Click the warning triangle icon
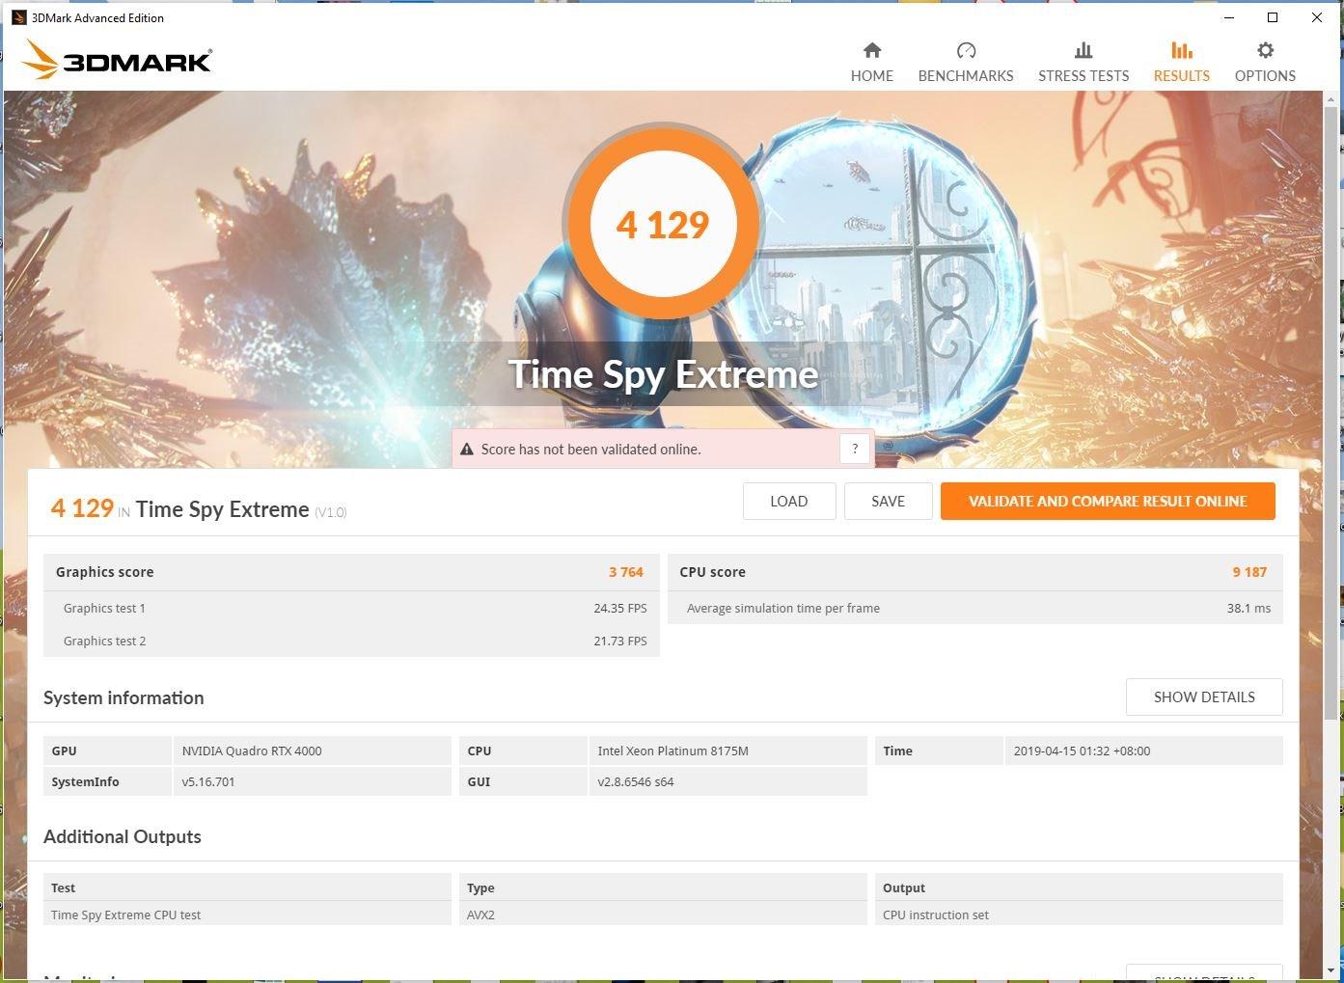 467,450
